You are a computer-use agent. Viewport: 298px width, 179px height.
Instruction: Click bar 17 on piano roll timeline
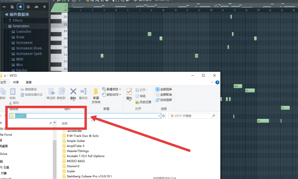point(258,10)
